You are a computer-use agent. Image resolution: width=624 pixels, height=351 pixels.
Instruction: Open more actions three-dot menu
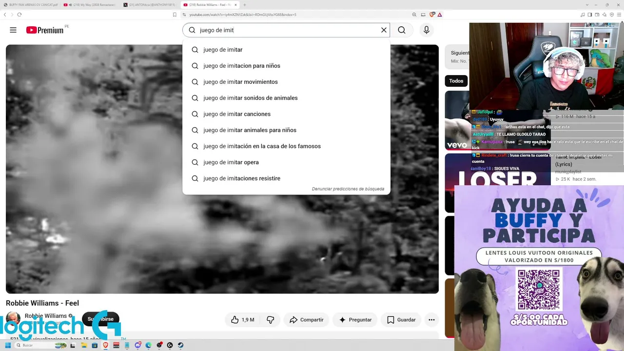coord(431,320)
